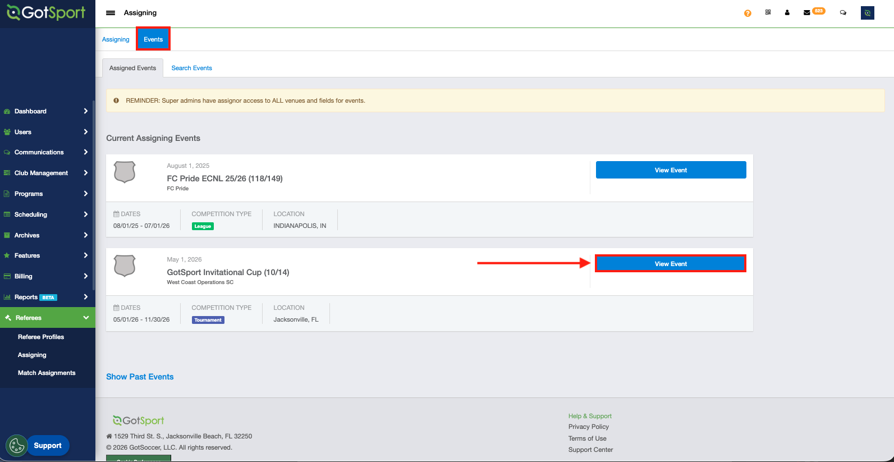Click the Show Past Events link
Viewport: 894px width, 462px height.
tap(140, 377)
